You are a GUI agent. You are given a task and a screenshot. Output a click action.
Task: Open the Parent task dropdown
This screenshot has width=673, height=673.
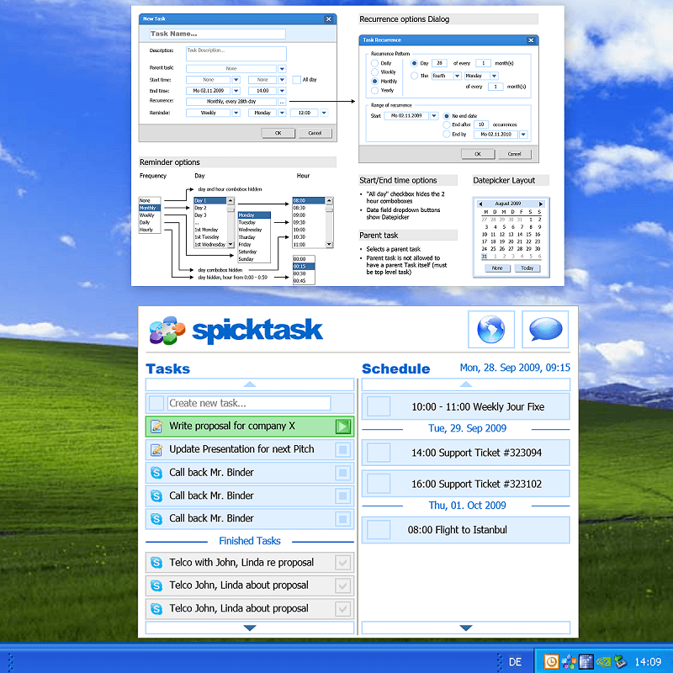[x=282, y=69]
